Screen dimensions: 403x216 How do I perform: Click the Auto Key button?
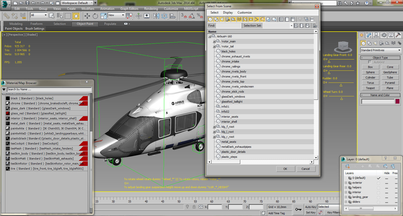[x=311, y=207]
